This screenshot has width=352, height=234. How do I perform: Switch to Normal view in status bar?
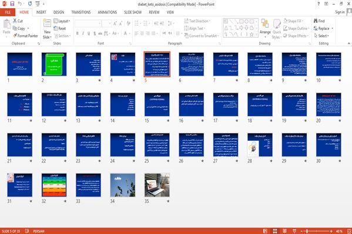tap(265, 231)
